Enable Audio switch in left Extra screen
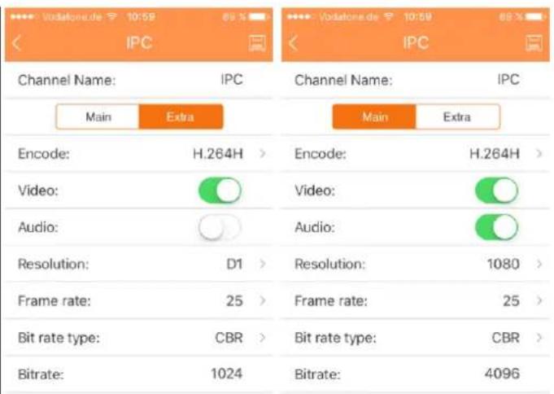 tap(220, 227)
